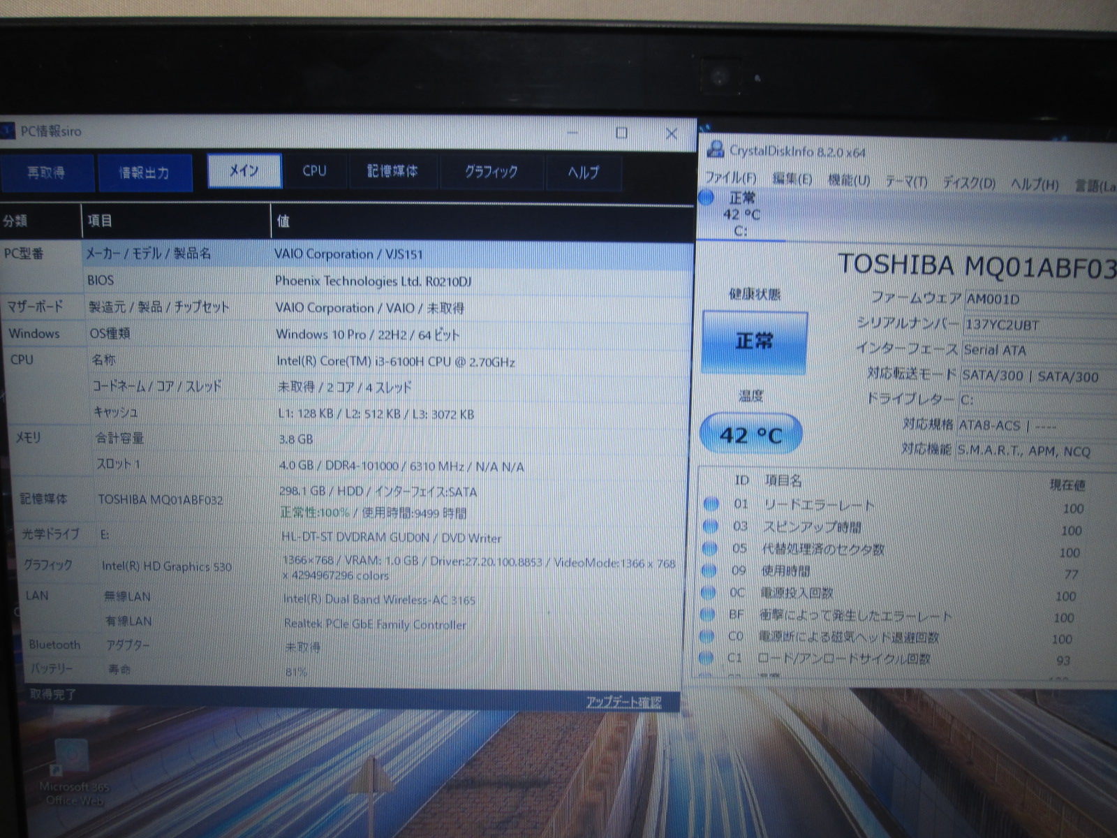Screen dimensions: 1117x838
Task: Click the 値 column header
Action: [x=482, y=222]
